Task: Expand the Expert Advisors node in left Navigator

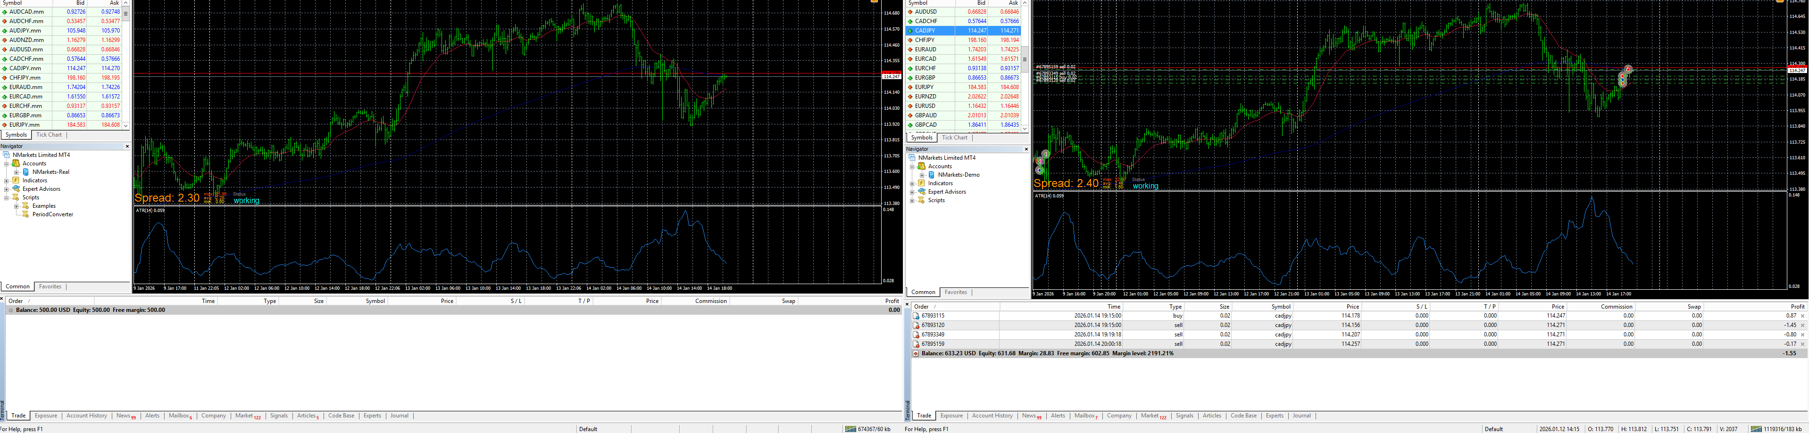Action: [6, 189]
